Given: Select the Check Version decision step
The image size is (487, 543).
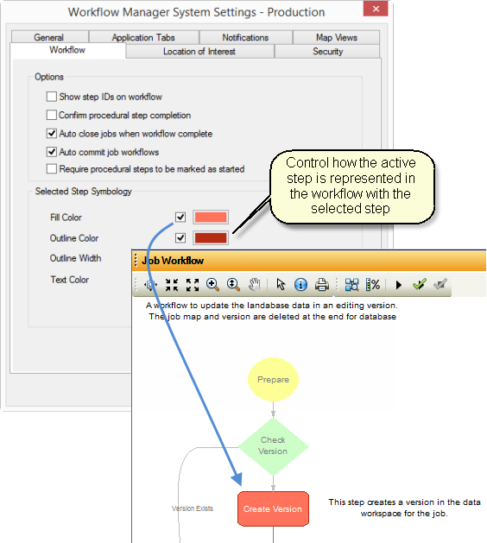Looking at the screenshot, I should tap(273, 446).
